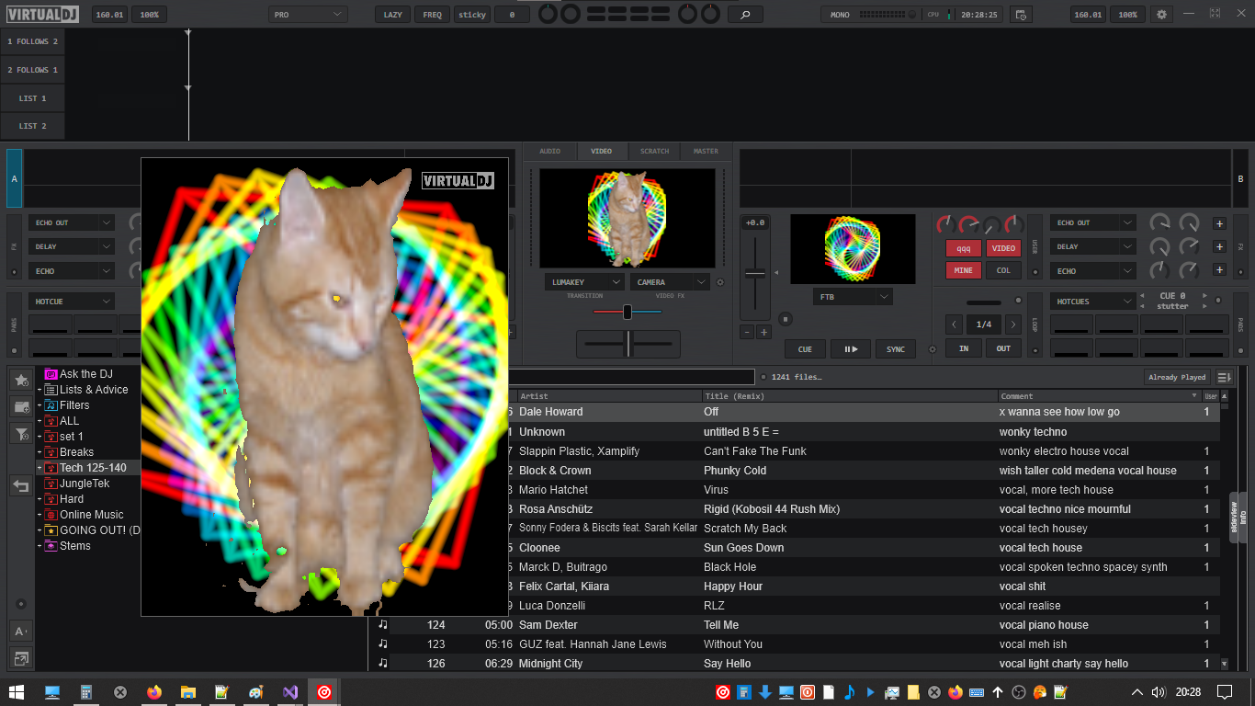Image resolution: width=1255 pixels, height=706 pixels.
Task: Click the video slider minus button
Action: 747,332
